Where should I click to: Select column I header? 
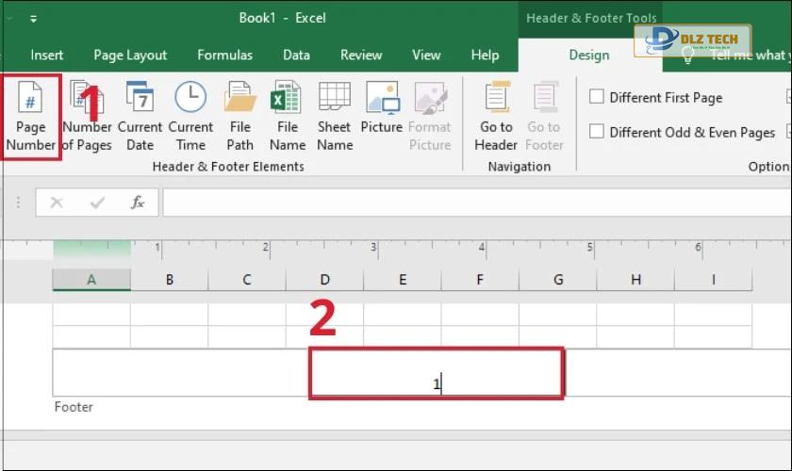click(713, 280)
